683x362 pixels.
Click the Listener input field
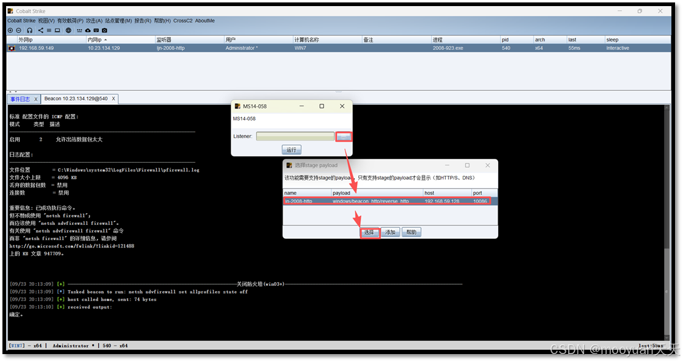tap(295, 137)
